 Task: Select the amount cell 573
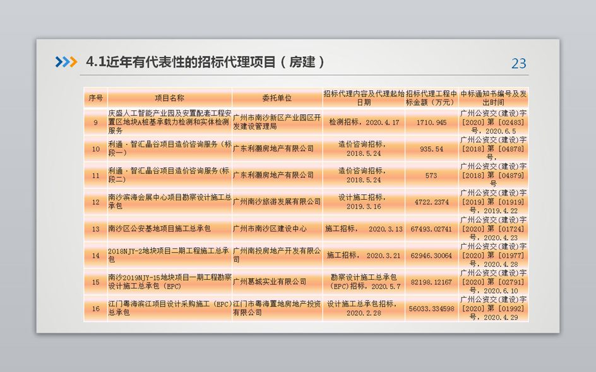431,175
